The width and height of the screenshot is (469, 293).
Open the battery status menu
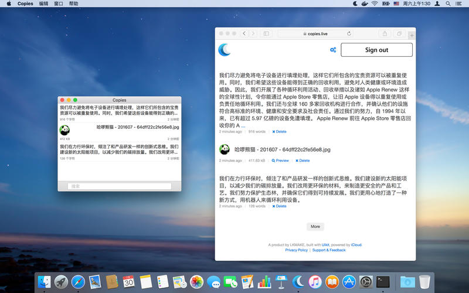click(386, 4)
